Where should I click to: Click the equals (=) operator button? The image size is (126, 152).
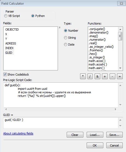point(120,76)
